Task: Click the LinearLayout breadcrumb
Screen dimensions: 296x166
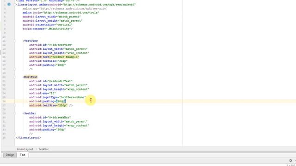Action: point(25,149)
